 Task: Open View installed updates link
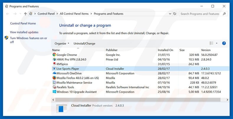tap(24, 32)
